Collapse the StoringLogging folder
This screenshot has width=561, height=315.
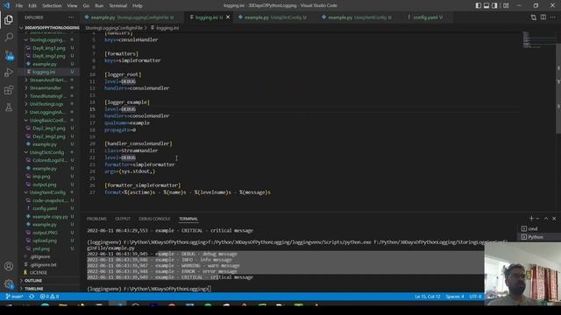[47, 40]
